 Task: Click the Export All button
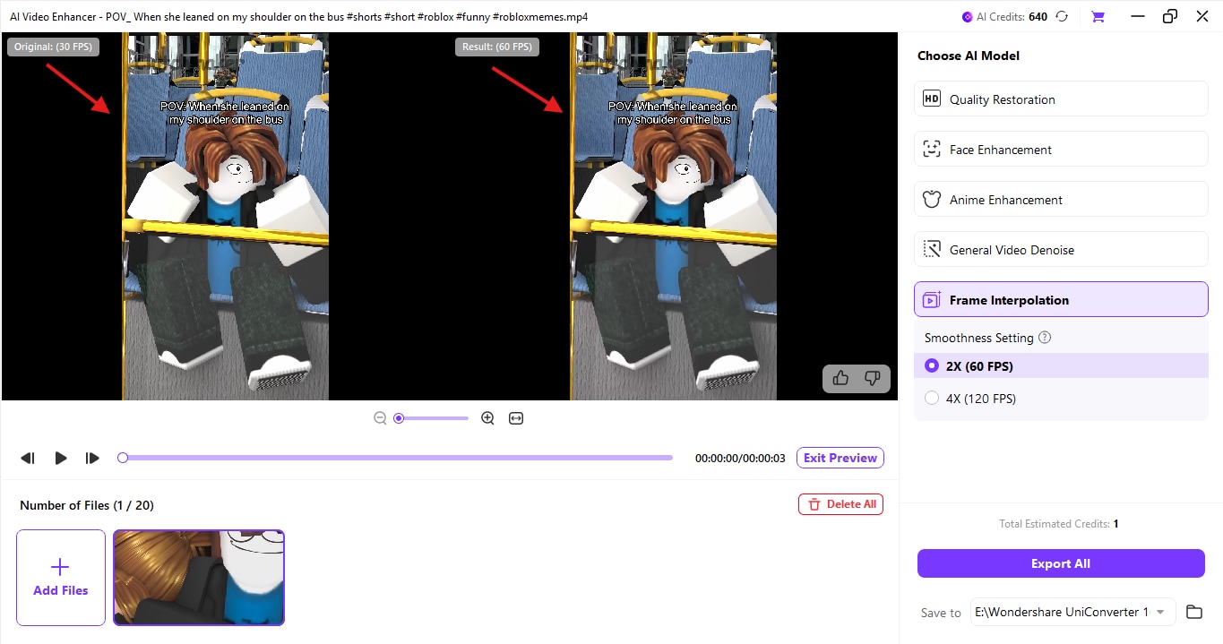(x=1061, y=563)
